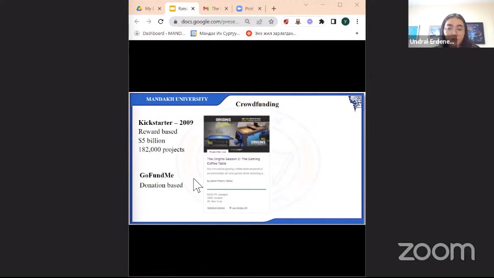Viewport: 494px width, 278px height.
Task: Click MANDAKH UNIVERSITY header text
Action: (177, 99)
